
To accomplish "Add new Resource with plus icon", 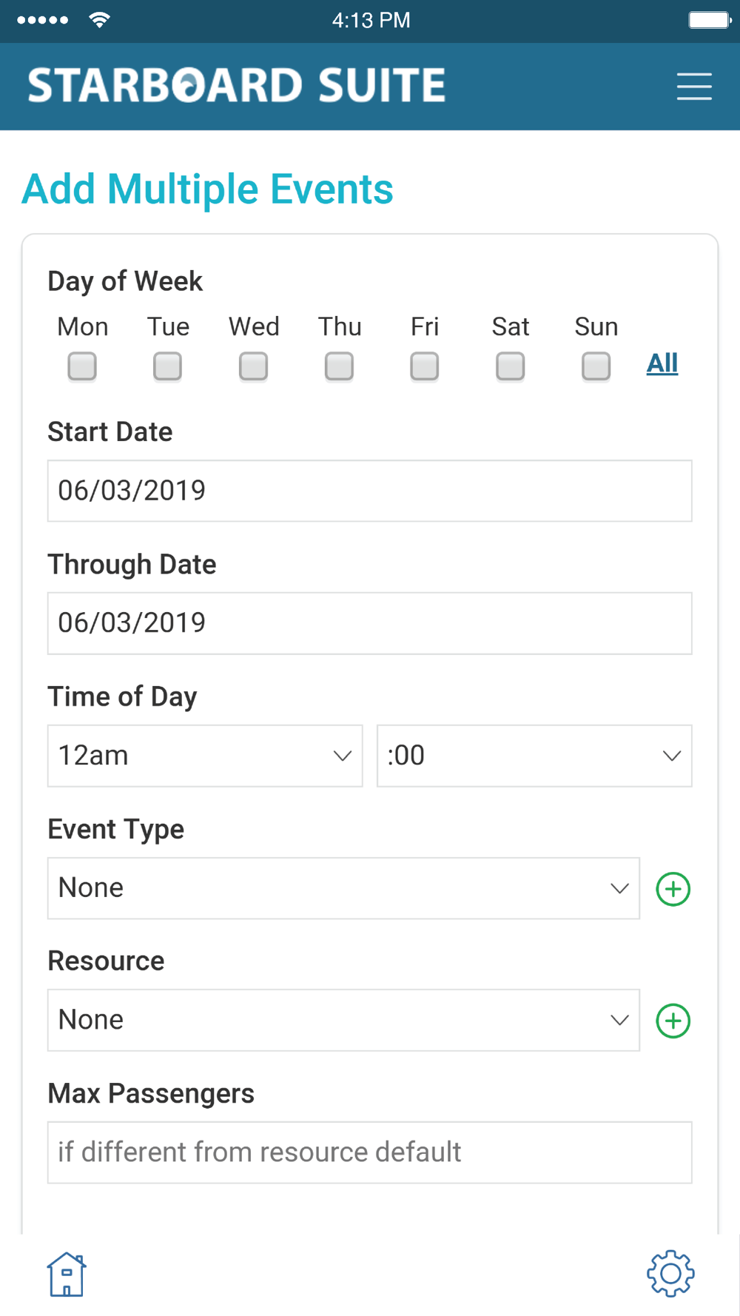I will (673, 1021).
